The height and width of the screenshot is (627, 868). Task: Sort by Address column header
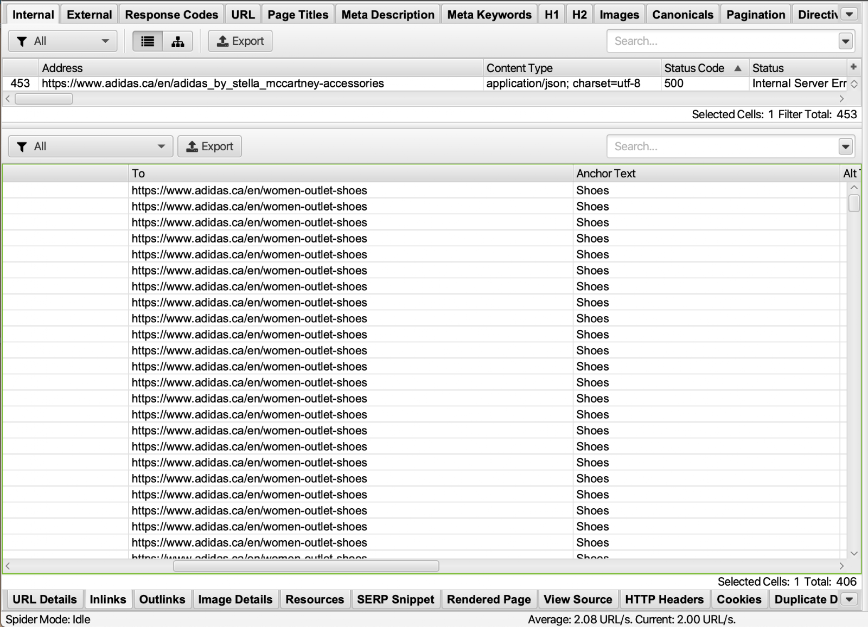(261, 68)
